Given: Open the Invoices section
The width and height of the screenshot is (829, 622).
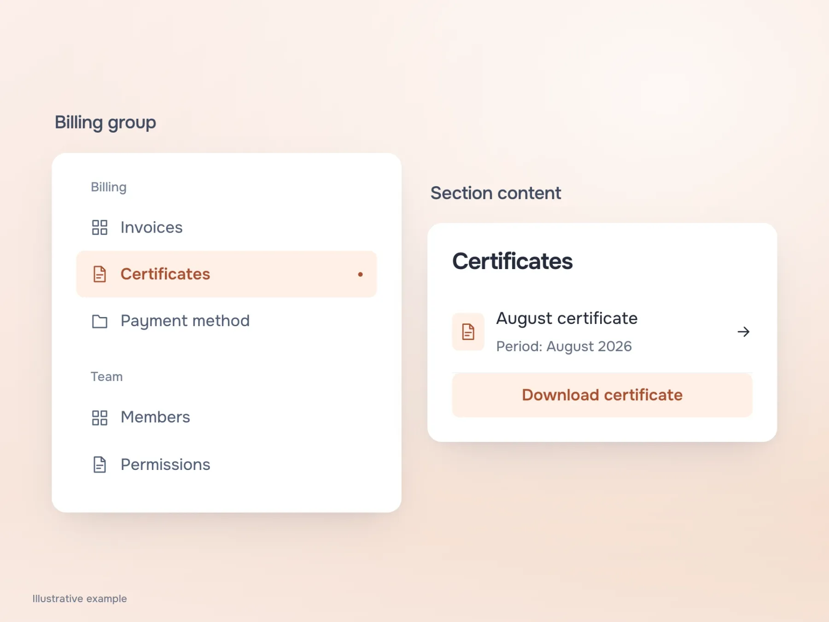Looking at the screenshot, I should 227,228.
